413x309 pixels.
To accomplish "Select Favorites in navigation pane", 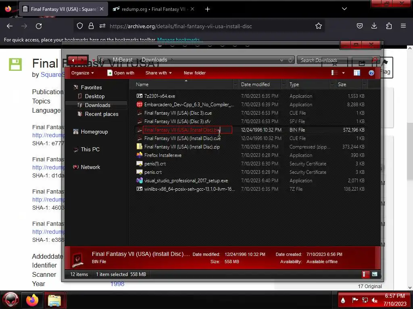I will 91,87.
